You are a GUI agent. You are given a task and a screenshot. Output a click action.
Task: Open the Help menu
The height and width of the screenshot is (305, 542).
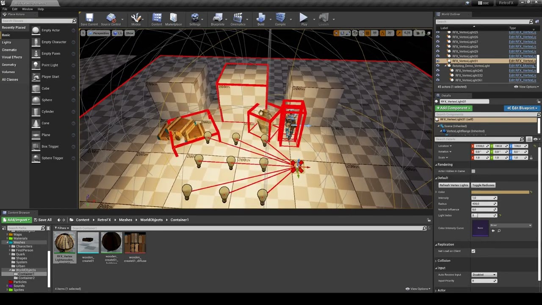click(41, 9)
